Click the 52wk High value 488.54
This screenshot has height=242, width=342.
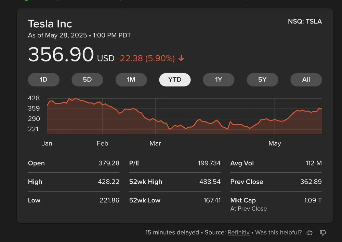click(210, 182)
